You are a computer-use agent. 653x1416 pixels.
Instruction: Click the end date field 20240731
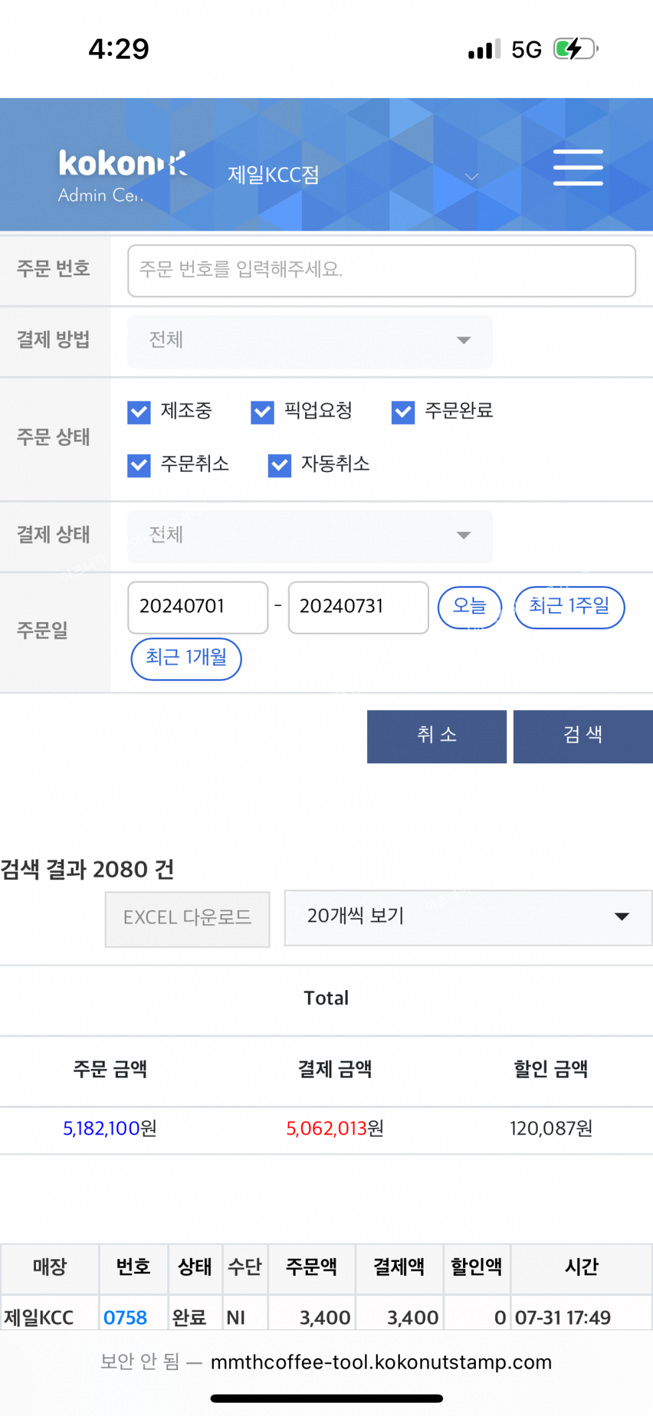click(x=358, y=607)
